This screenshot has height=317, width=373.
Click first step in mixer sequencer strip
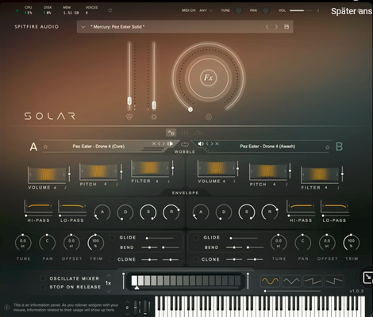click(x=134, y=281)
